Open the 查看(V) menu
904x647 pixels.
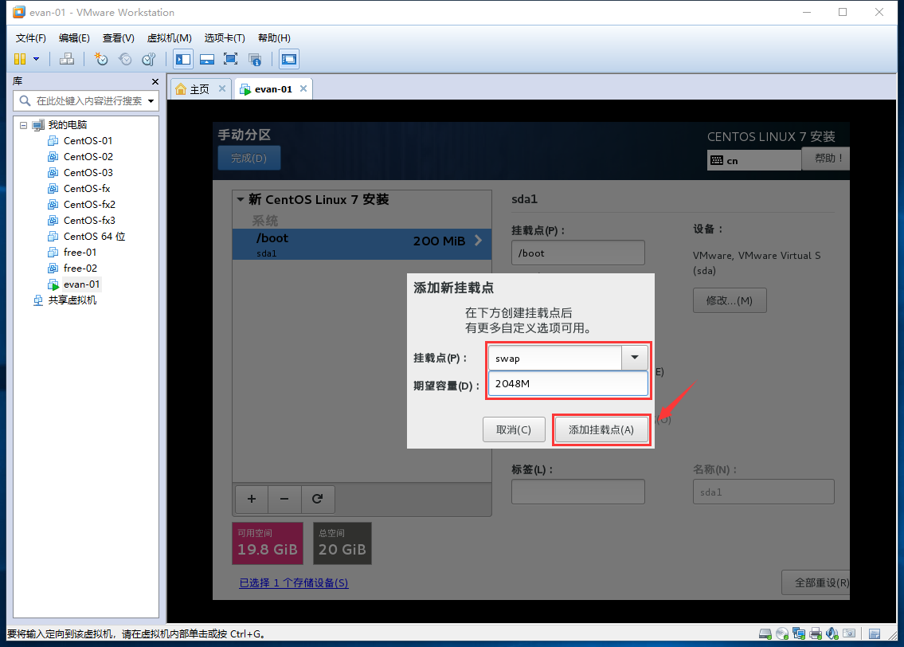(x=118, y=38)
